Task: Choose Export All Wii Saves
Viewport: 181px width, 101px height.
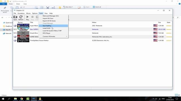Action: pyautogui.click(x=53, y=21)
